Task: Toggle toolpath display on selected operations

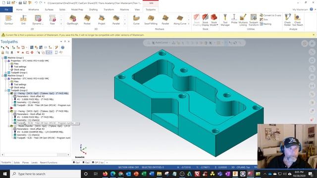Action: click(x=7, y=52)
